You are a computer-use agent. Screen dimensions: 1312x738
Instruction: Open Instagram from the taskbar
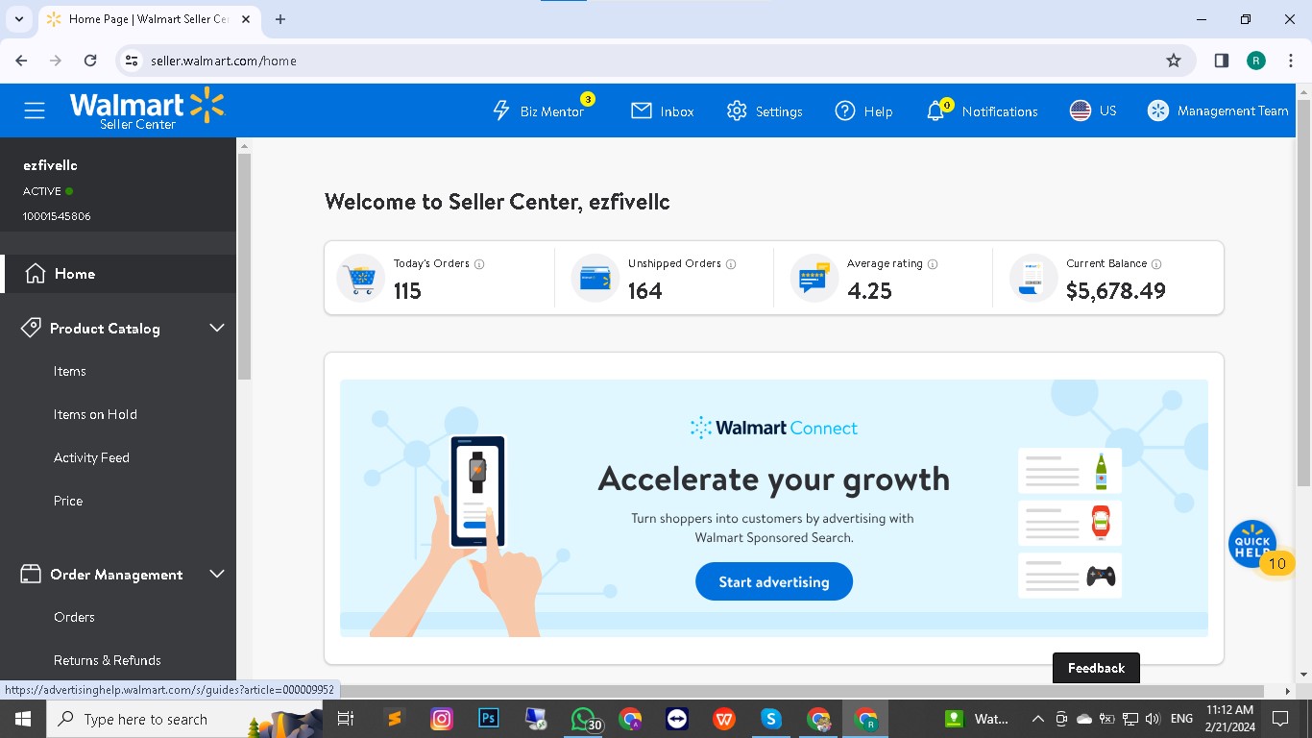coord(441,719)
